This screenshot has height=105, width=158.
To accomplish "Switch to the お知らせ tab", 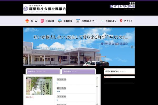I will (x=43, y=72).
